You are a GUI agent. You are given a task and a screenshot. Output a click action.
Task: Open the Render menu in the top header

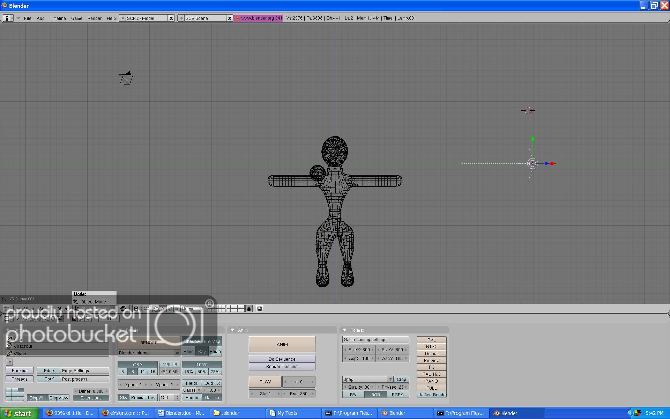(94, 18)
